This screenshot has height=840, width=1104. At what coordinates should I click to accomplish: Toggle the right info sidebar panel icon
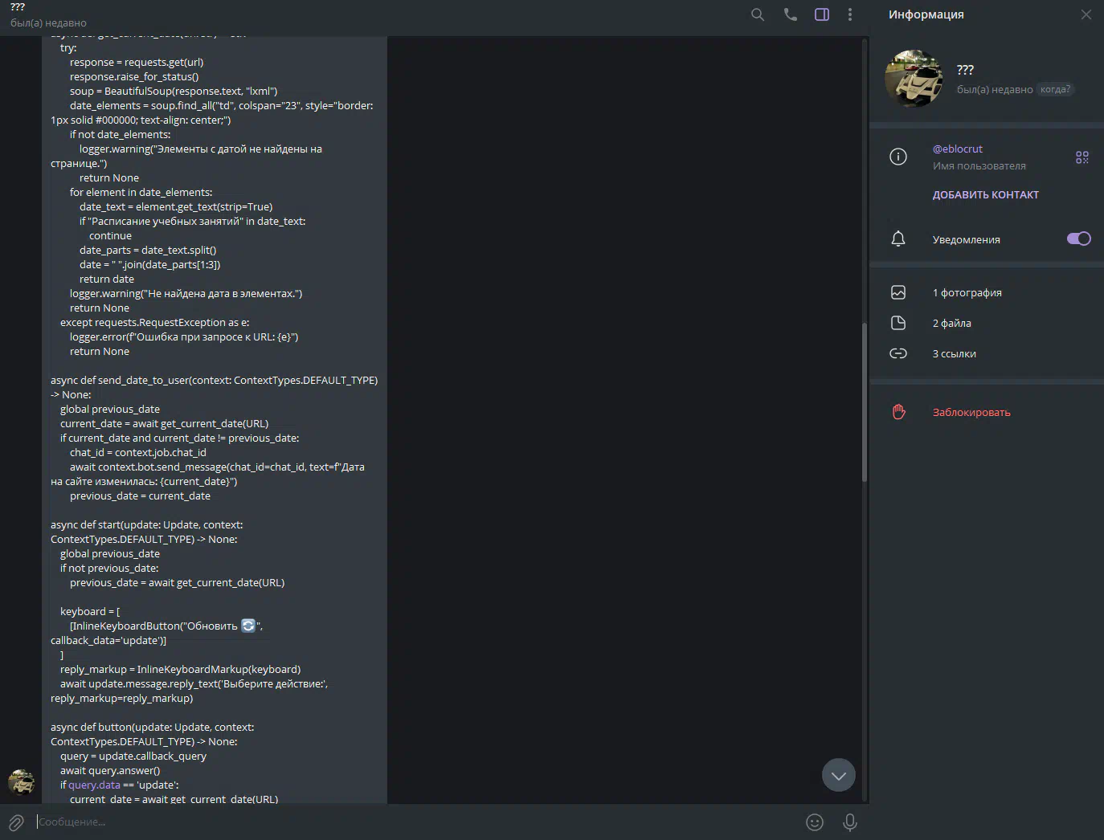(x=821, y=14)
